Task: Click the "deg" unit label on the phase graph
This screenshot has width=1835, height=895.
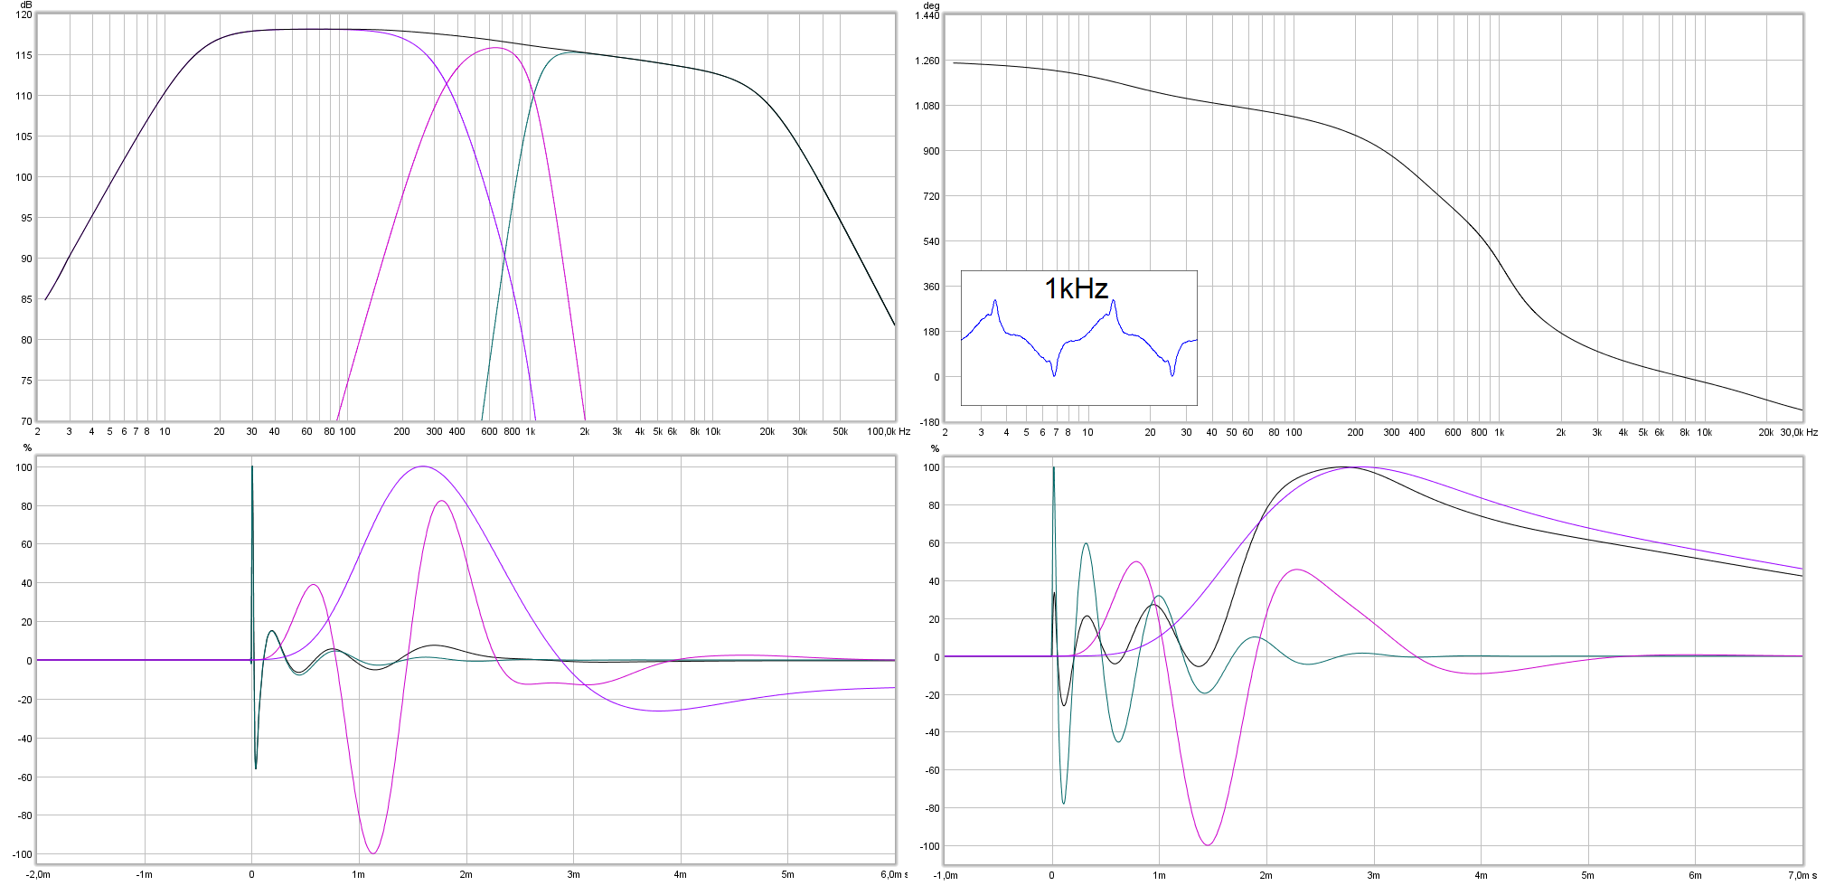Action: coord(931,5)
